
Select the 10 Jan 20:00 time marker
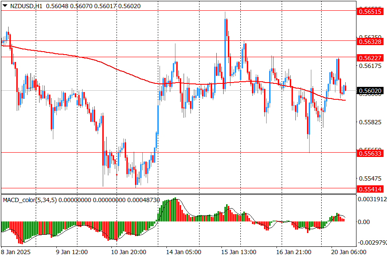(128, 252)
